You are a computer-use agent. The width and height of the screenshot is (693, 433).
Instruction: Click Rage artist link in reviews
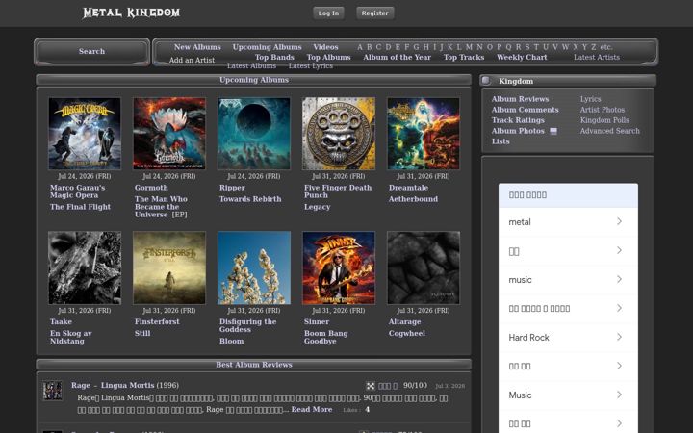81,386
